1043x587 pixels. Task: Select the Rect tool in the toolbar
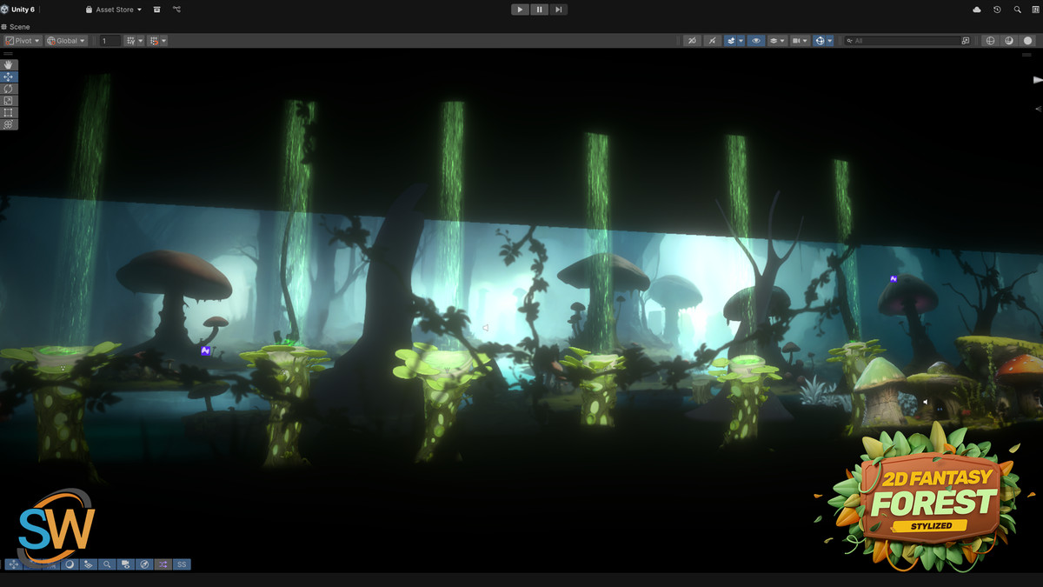pos(9,113)
